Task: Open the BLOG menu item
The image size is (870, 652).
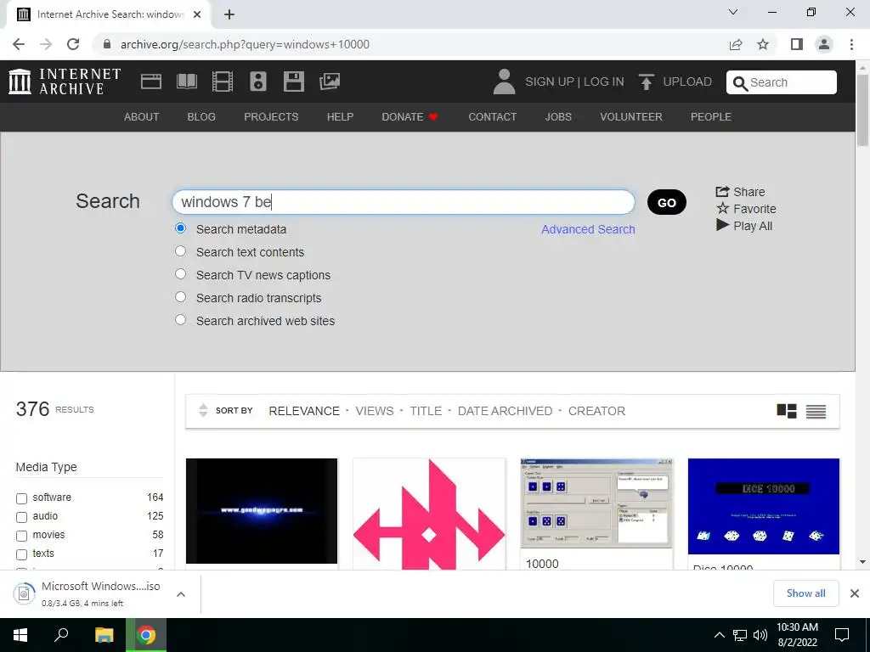Action: click(201, 117)
